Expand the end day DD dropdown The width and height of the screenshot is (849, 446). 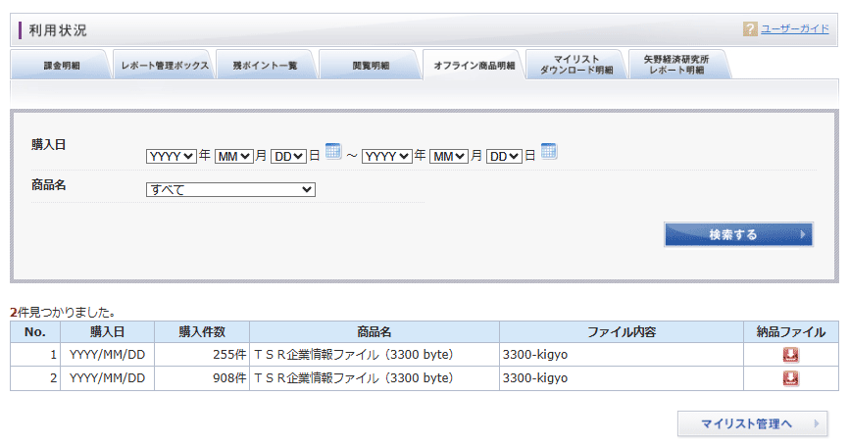coord(505,156)
